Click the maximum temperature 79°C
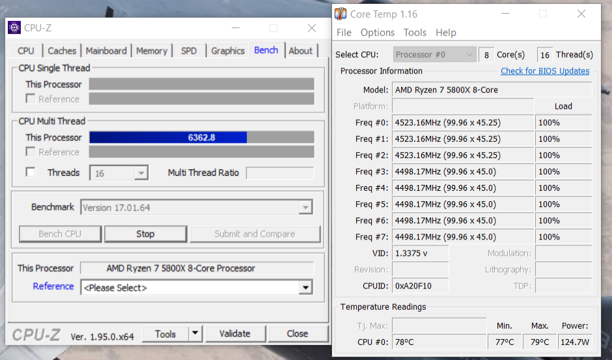Screen dimensions: 612x360 [539, 342]
